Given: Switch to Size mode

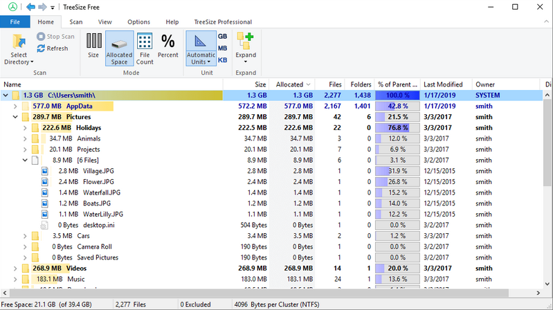Looking at the screenshot, I should (x=93, y=45).
